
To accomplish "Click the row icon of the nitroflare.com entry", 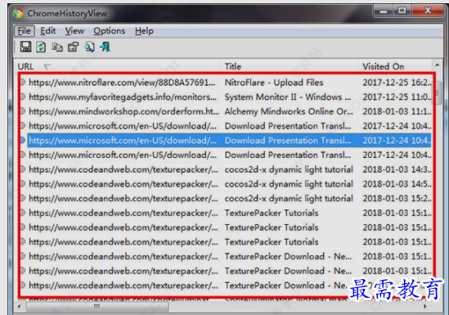I will tap(23, 83).
